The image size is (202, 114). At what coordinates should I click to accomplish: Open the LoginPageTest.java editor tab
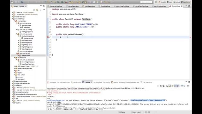(x=121, y=6)
